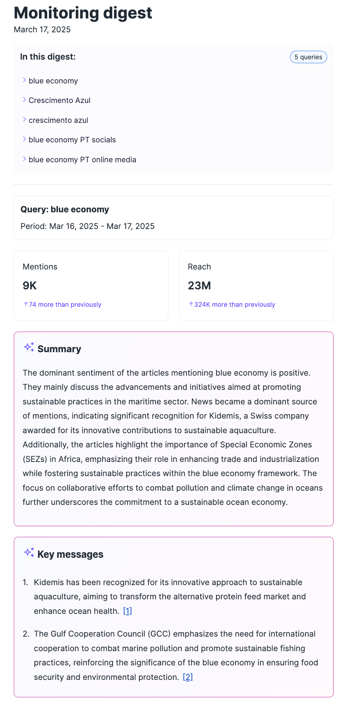Select the lowercase crescimento azul query

point(59,120)
